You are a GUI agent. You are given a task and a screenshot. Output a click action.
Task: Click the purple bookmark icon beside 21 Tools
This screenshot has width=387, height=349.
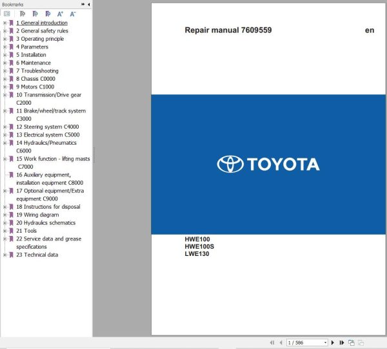[11, 231]
